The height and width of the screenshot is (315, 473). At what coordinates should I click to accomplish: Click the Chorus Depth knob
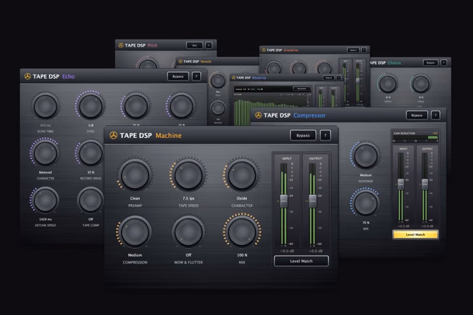[388, 84]
